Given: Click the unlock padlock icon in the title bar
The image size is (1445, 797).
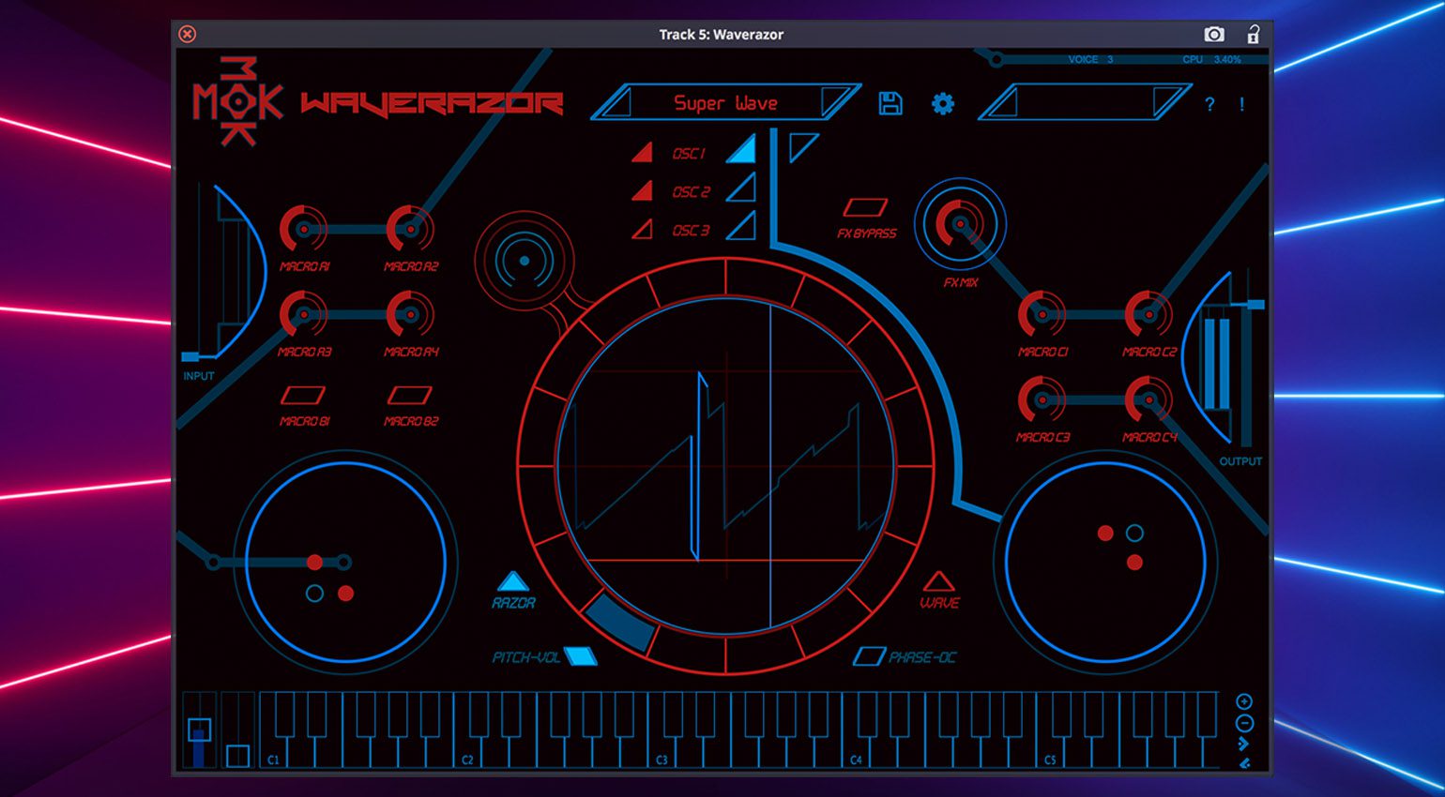Looking at the screenshot, I should [1253, 35].
